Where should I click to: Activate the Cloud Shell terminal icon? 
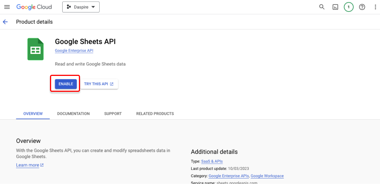point(336,7)
